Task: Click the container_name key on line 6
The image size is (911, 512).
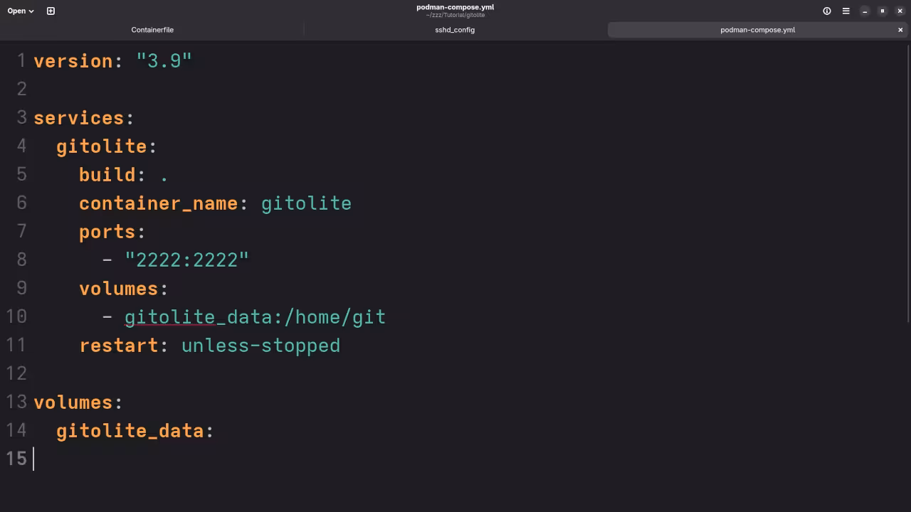Action: (x=158, y=203)
